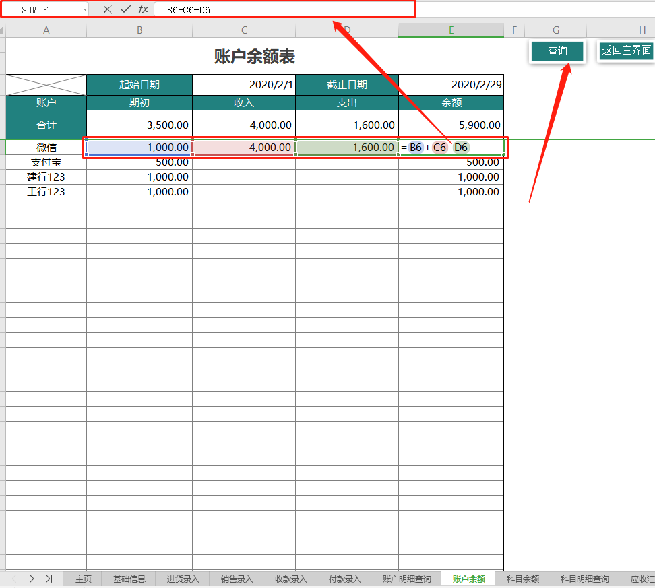Open the 付款录入 sheet tab
This screenshot has width=655, height=588.
(344, 579)
